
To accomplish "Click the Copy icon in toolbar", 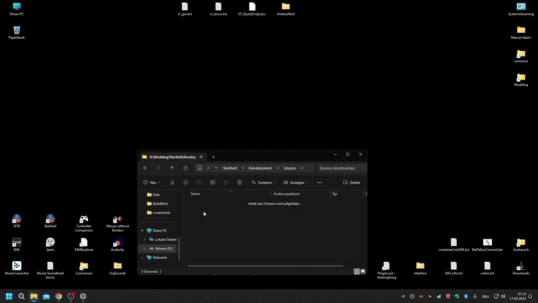I will click(x=186, y=183).
